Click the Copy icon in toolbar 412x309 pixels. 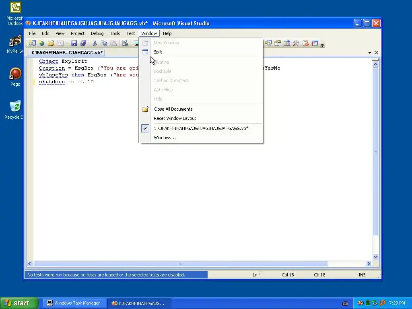tap(104, 43)
